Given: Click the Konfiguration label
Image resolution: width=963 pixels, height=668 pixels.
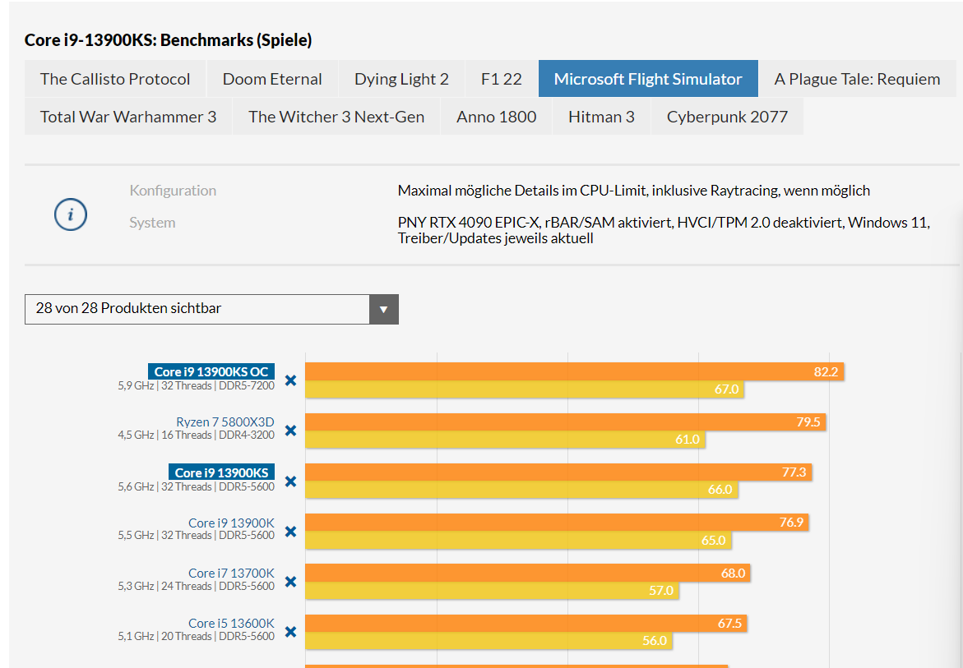Looking at the screenshot, I should click(173, 191).
